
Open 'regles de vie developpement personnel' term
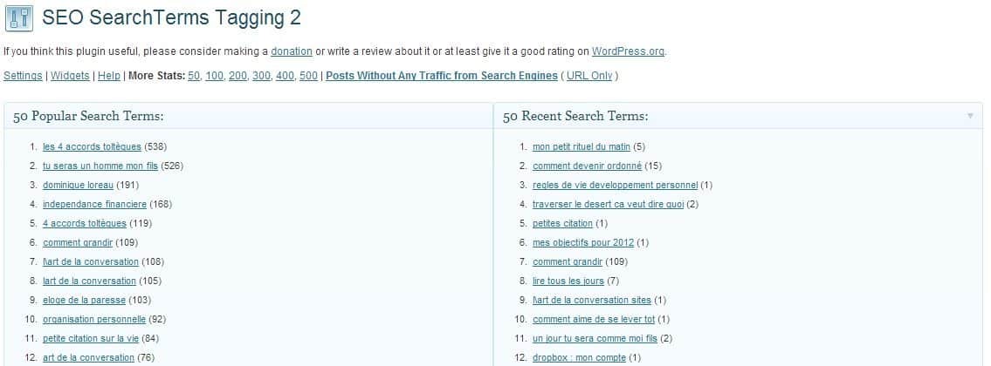(615, 185)
